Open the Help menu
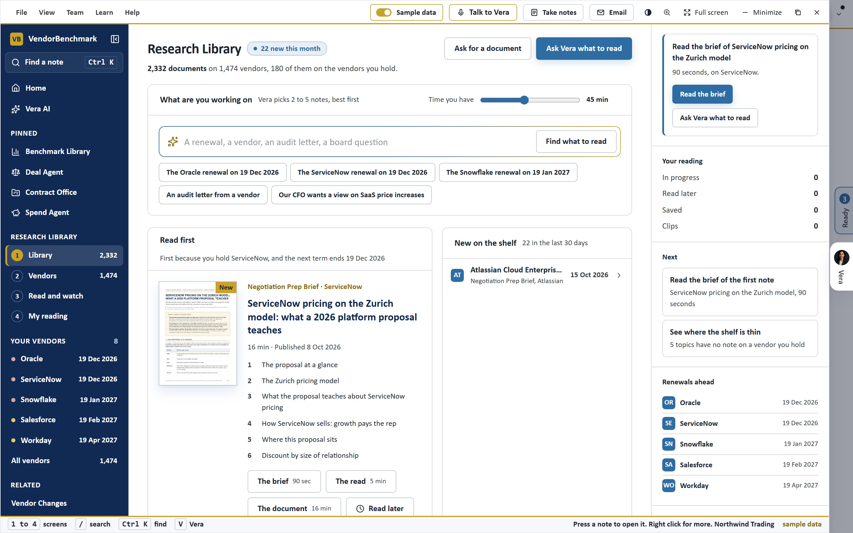The height and width of the screenshot is (533, 853). (x=132, y=12)
